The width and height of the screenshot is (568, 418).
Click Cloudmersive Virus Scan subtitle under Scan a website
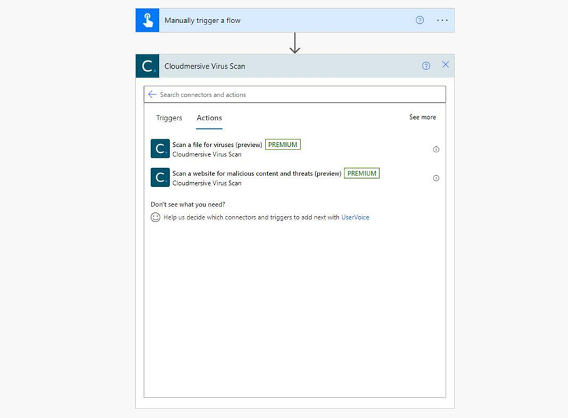(x=207, y=183)
